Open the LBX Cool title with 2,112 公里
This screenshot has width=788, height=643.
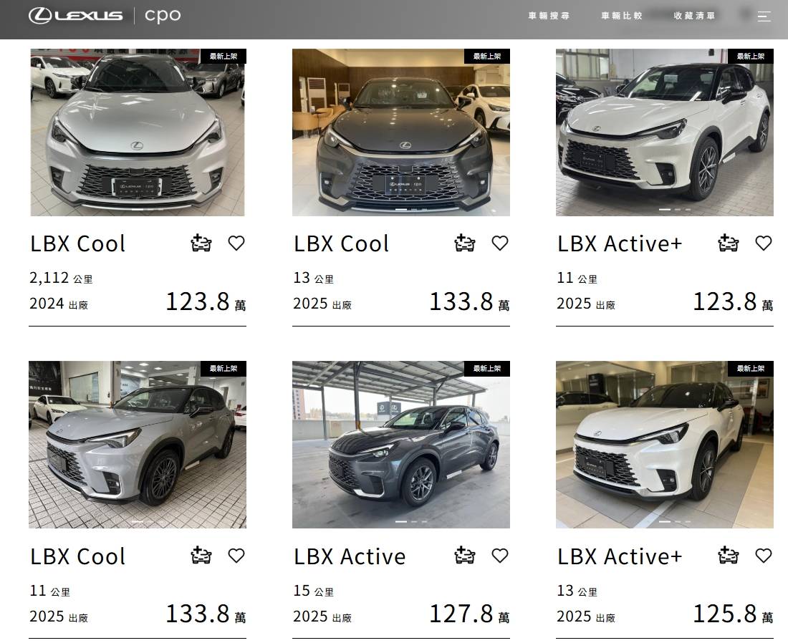(x=78, y=243)
